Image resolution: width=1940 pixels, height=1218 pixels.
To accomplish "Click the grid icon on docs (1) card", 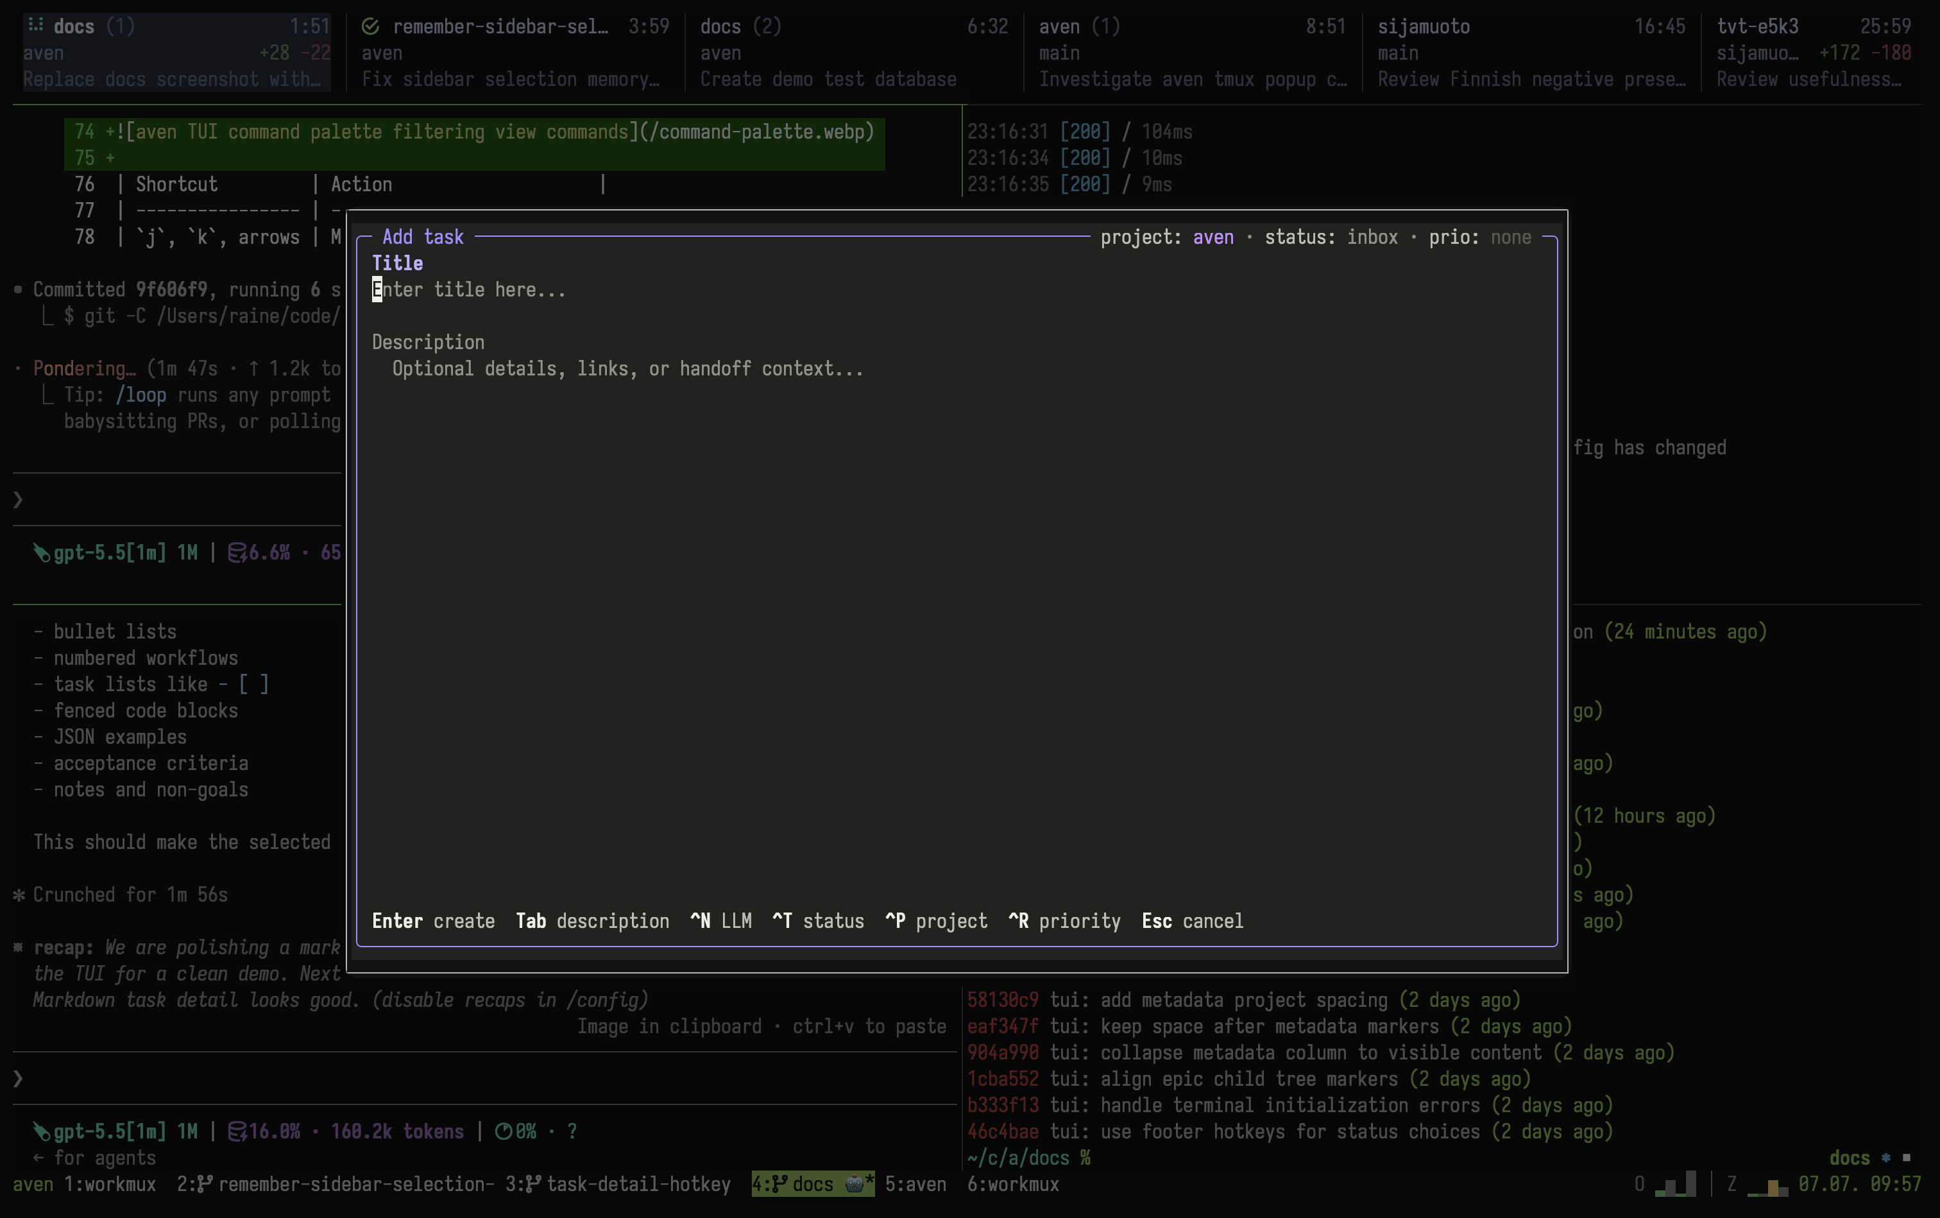I will tap(35, 26).
